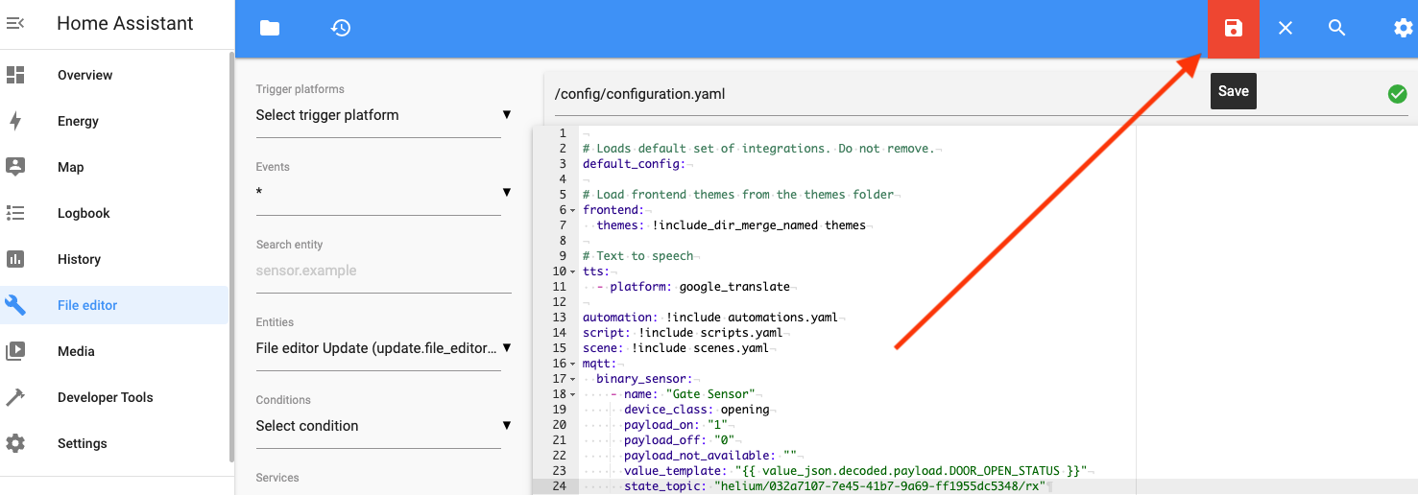Open the file history icon
Viewport: 1418px width, 495px height.
click(341, 29)
